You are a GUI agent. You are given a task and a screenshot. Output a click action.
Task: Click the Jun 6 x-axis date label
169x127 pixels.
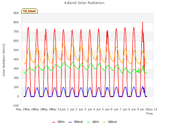point(109,109)
